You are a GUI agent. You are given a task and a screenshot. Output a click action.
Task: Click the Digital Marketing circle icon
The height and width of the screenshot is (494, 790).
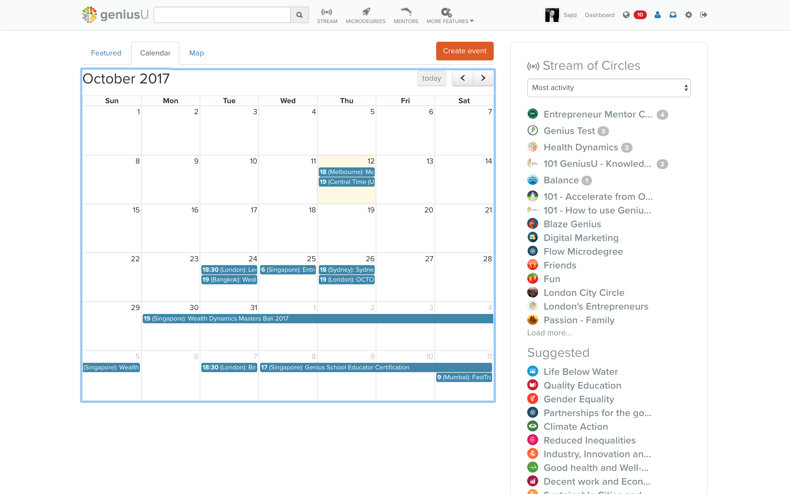point(532,237)
